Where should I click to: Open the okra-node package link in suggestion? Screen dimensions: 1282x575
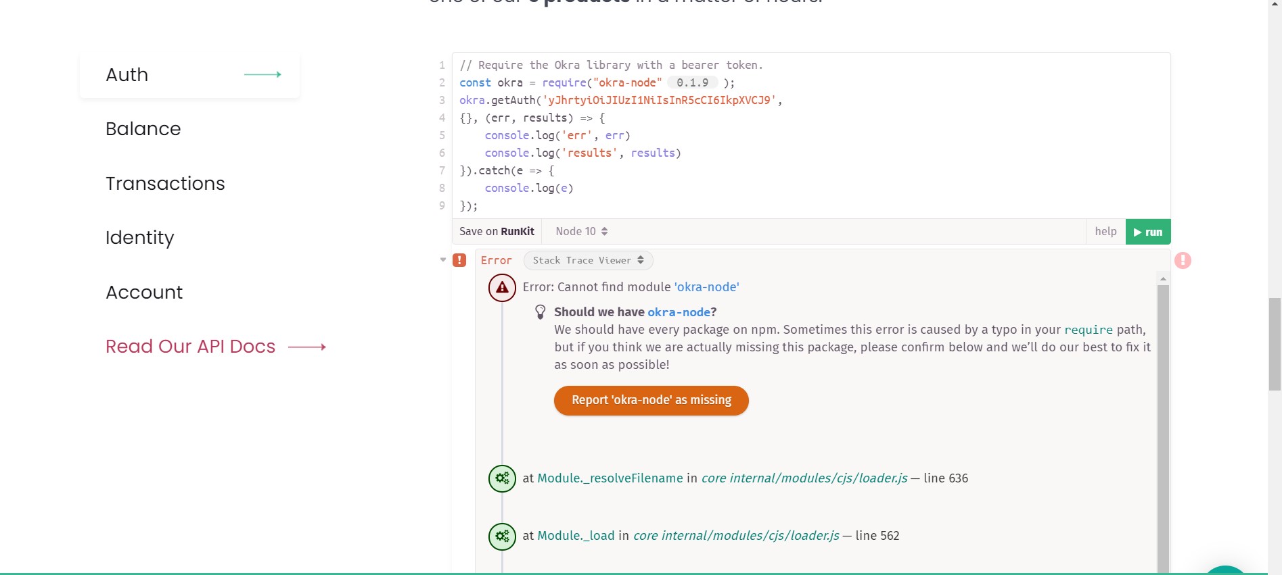click(679, 312)
